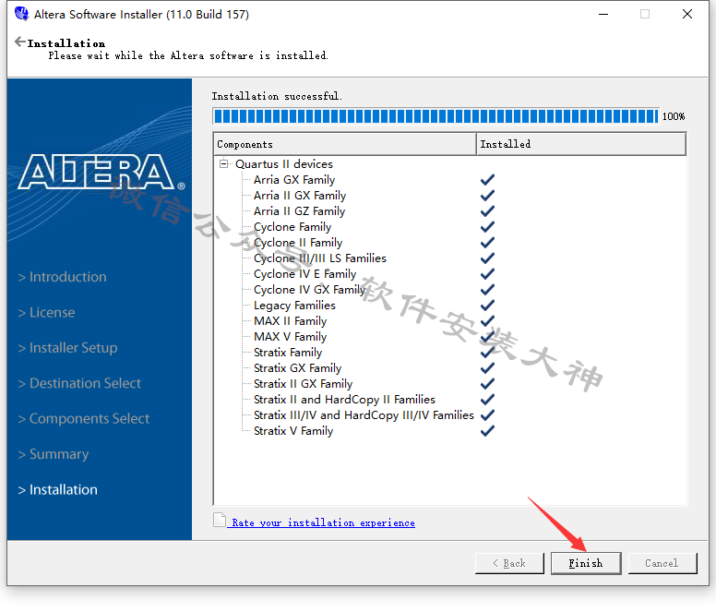Go to Destination Select step in sidebar
This screenshot has height=612, width=716.
click(x=79, y=383)
